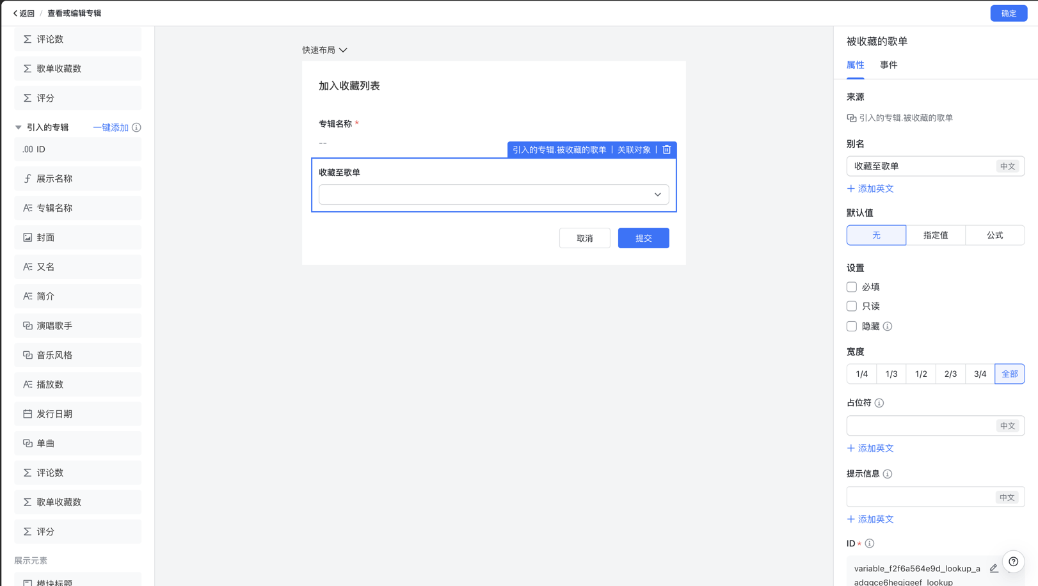Set field width to 1/4
The width and height of the screenshot is (1038, 586).
click(x=861, y=374)
